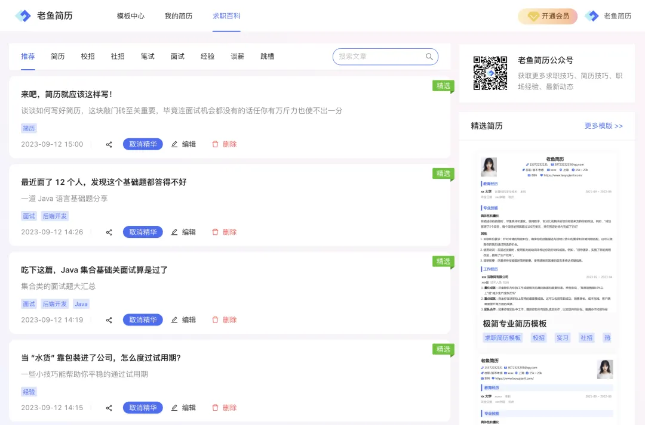
Task: Click the search magnifier icon
Action: click(429, 57)
